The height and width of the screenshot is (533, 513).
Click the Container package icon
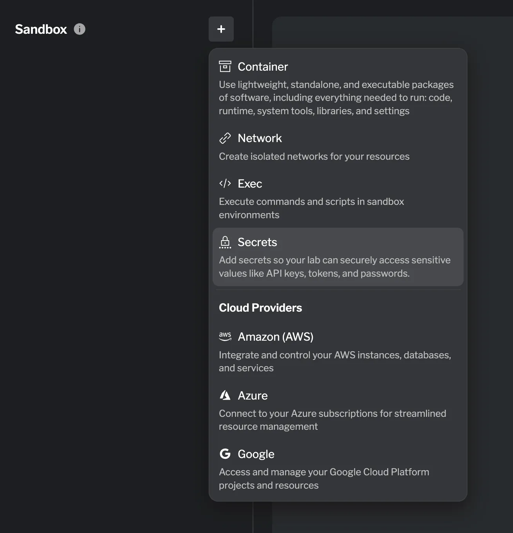[x=225, y=67]
